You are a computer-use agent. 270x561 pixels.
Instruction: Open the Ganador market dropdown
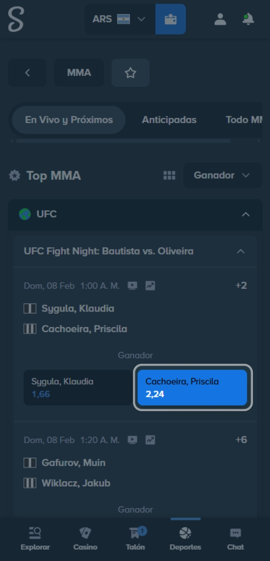pyautogui.click(x=222, y=175)
